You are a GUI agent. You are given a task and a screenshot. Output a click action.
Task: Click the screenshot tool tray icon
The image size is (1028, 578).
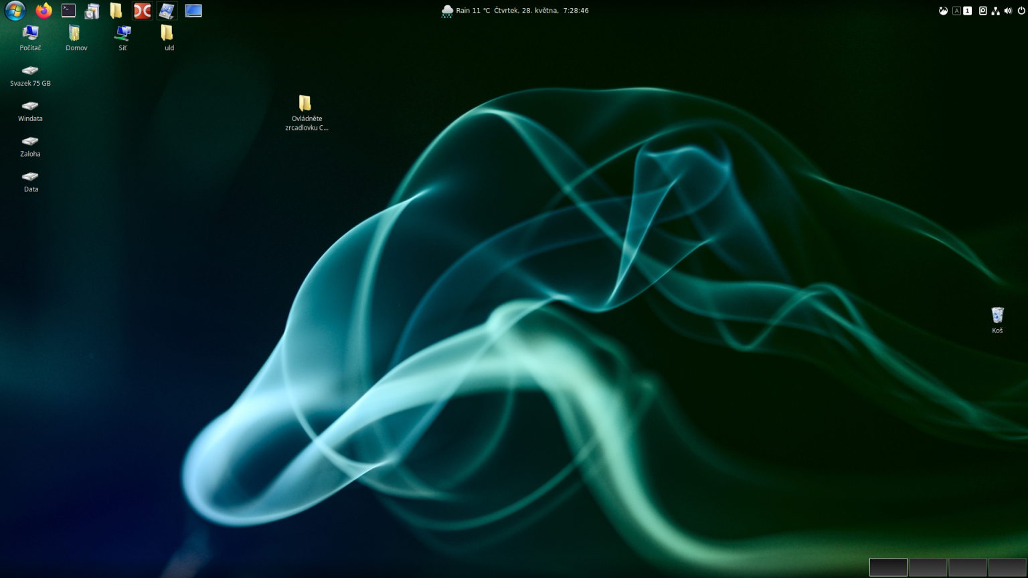982,10
